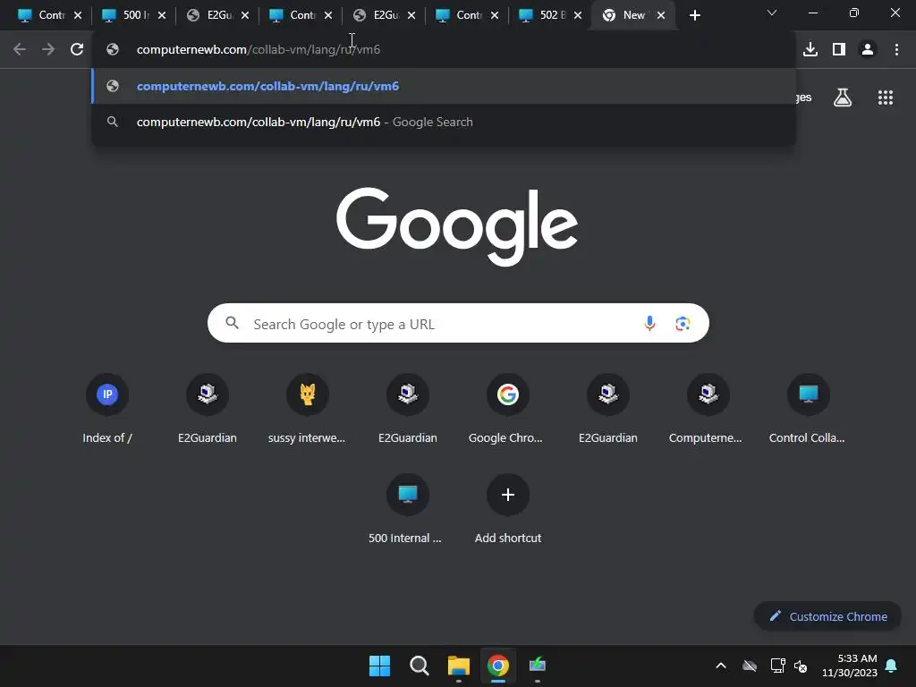Open the notification bell
Viewport: 916px width, 687px height.
(892, 666)
